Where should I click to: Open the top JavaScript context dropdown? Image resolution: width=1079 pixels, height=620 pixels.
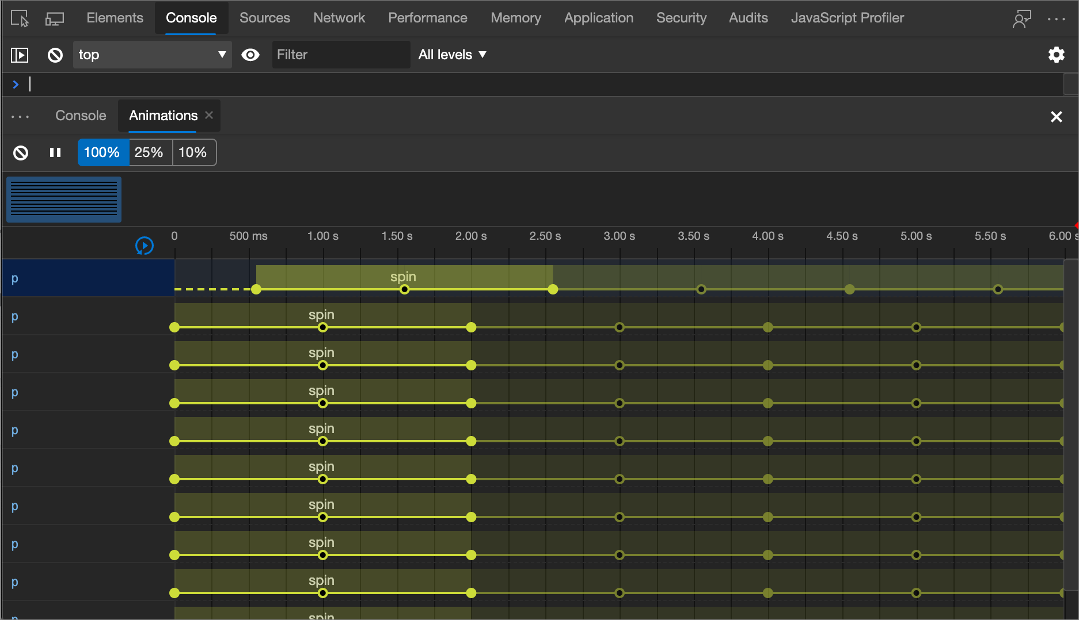point(152,55)
